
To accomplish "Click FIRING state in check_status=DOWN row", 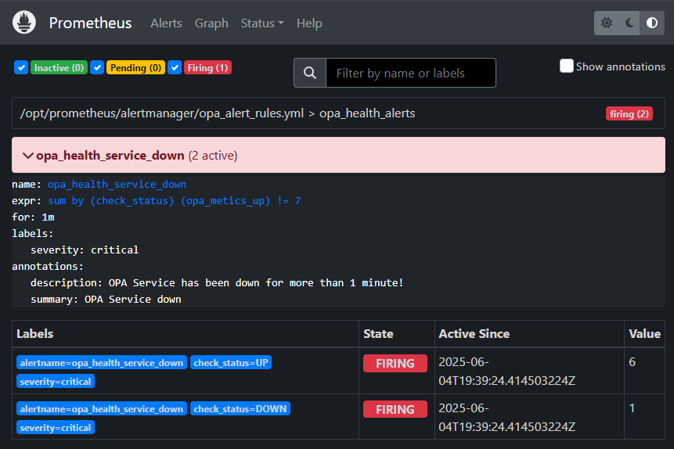I will pyautogui.click(x=395, y=409).
